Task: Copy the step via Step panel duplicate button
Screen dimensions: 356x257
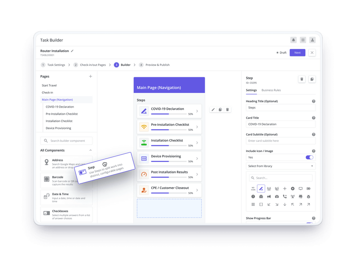Action: click(x=312, y=79)
